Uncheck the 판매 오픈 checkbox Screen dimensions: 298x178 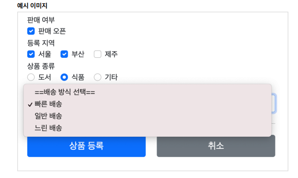pyautogui.click(x=31, y=31)
